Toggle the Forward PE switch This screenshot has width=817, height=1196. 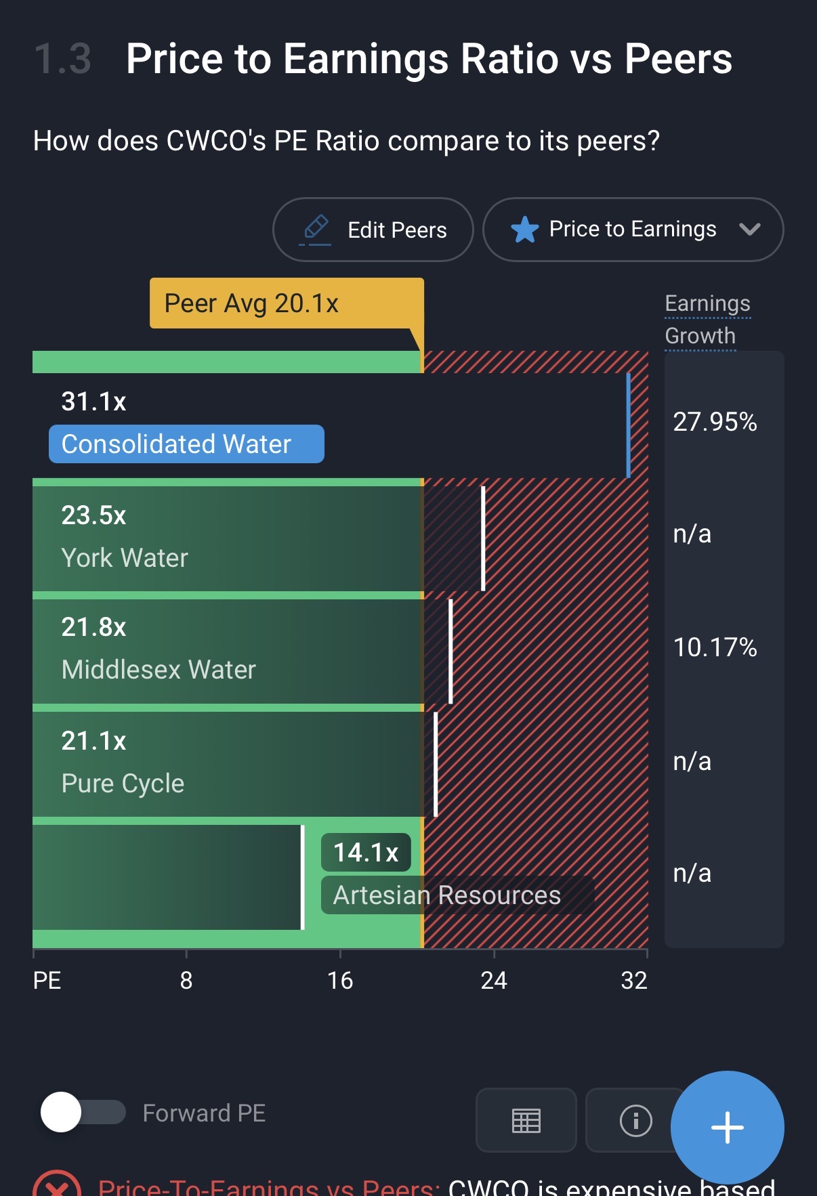pyautogui.click(x=83, y=1113)
